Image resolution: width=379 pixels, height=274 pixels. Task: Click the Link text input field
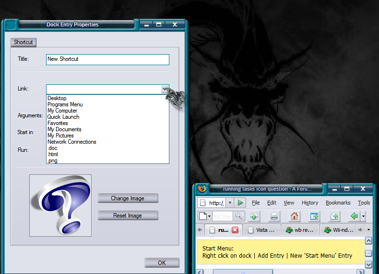[104, 89]
